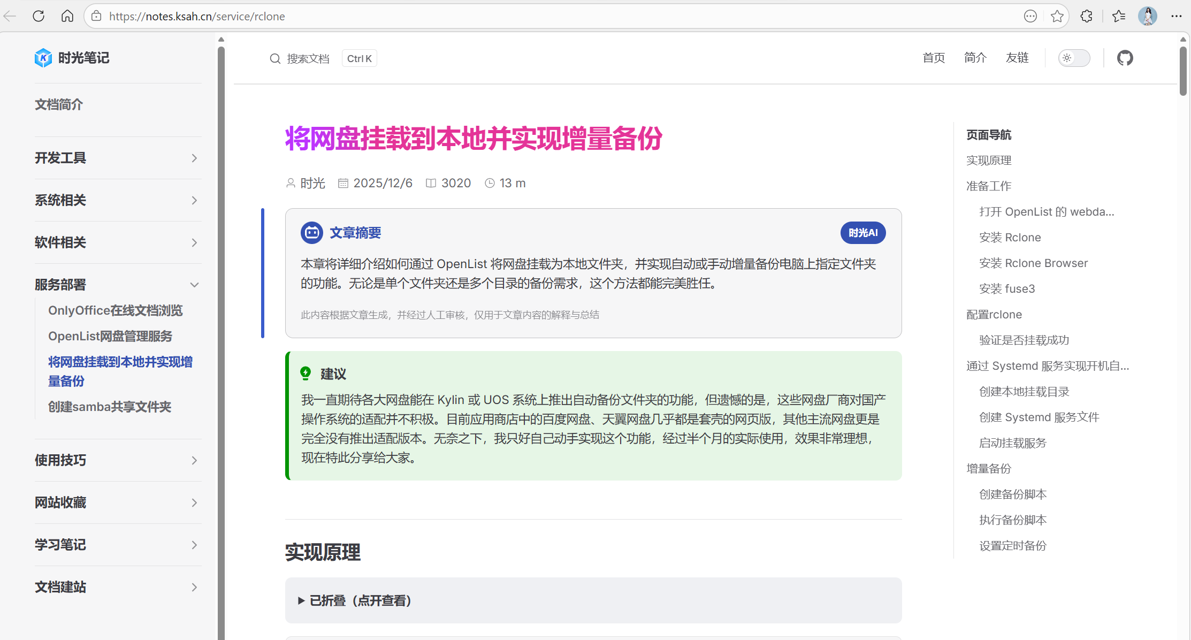Open OpenList网盘管理服务 sidebar page

tap(110, 336)
